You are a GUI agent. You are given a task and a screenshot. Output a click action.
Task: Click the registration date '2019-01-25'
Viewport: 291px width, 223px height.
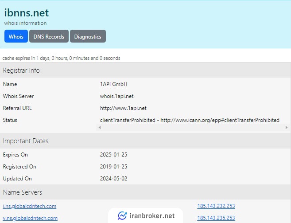[113, 167]
